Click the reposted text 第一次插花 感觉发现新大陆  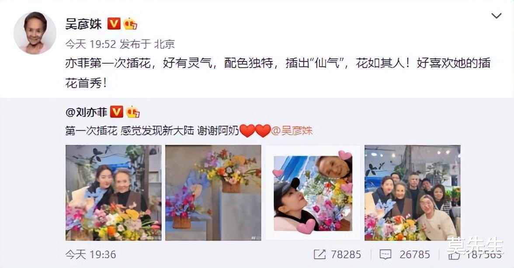click(129, 131)
